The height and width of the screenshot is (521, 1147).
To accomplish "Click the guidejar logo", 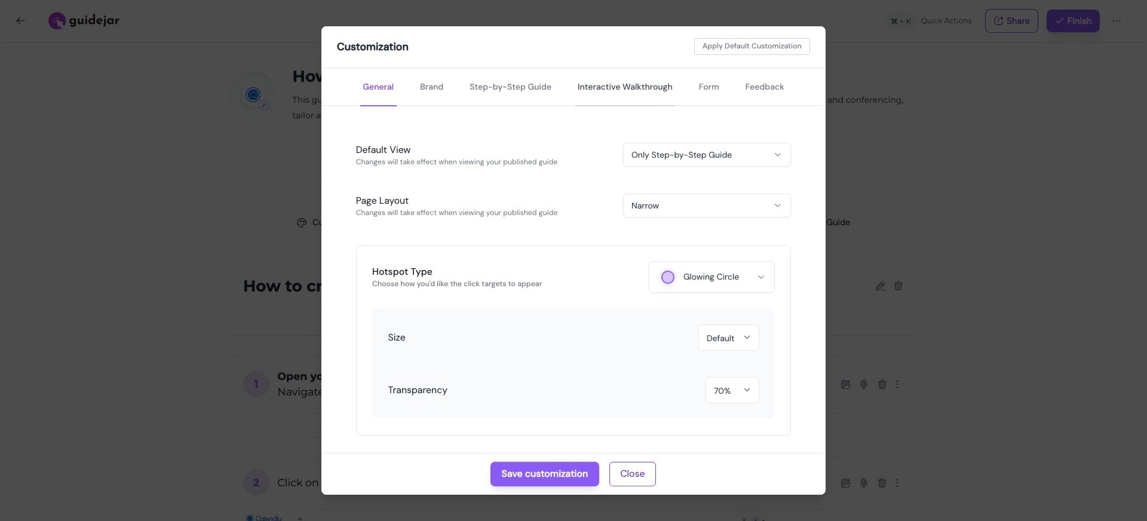I will tap(84, 21).
